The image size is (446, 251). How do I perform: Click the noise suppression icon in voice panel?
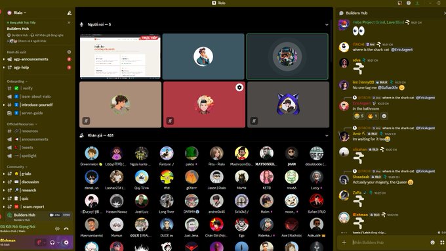(x=58, y=229)
